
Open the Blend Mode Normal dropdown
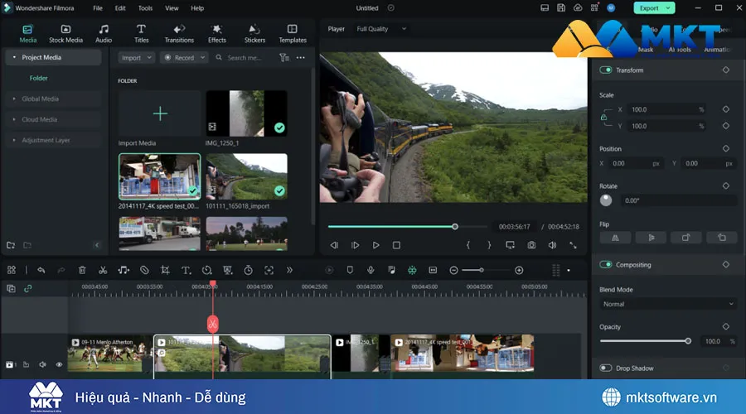coord(668,304)
